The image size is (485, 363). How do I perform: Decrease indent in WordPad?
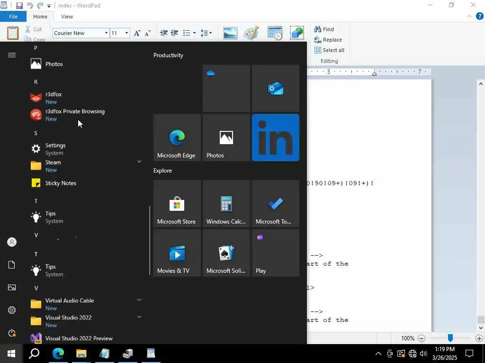pos(164,33)
